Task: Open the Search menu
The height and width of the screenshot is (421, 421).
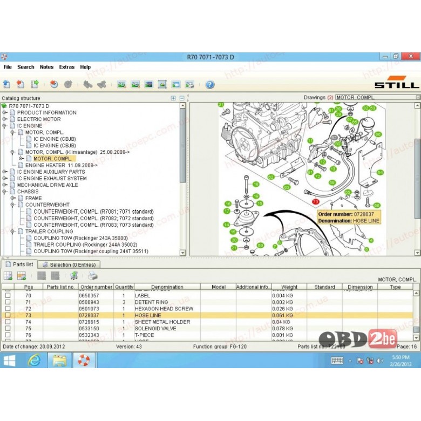Action: click(26, 67)
